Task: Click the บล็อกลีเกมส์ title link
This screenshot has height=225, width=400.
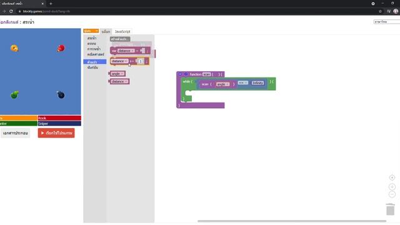Action: click(9, 22)
